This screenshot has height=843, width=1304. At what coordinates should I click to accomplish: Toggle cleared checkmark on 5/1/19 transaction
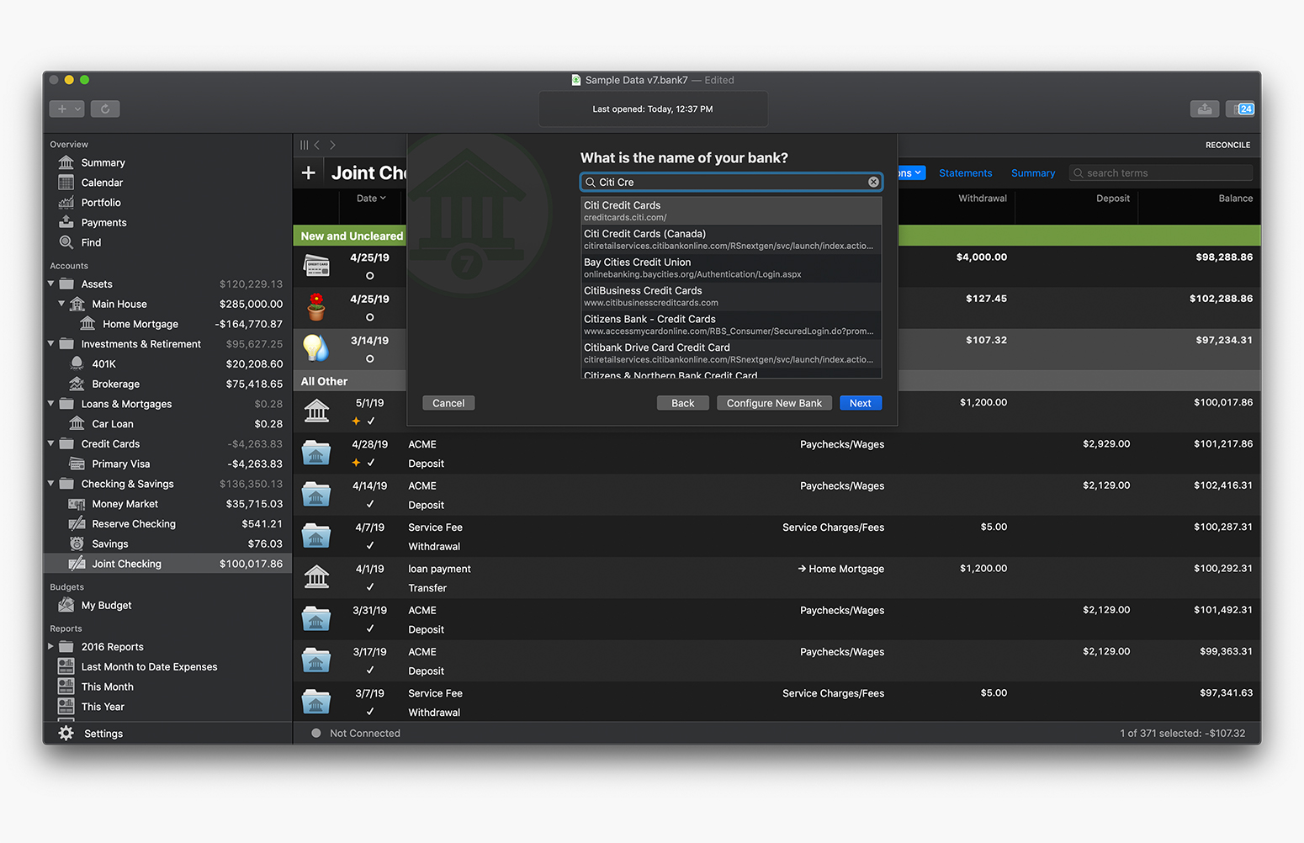[371, 421]
